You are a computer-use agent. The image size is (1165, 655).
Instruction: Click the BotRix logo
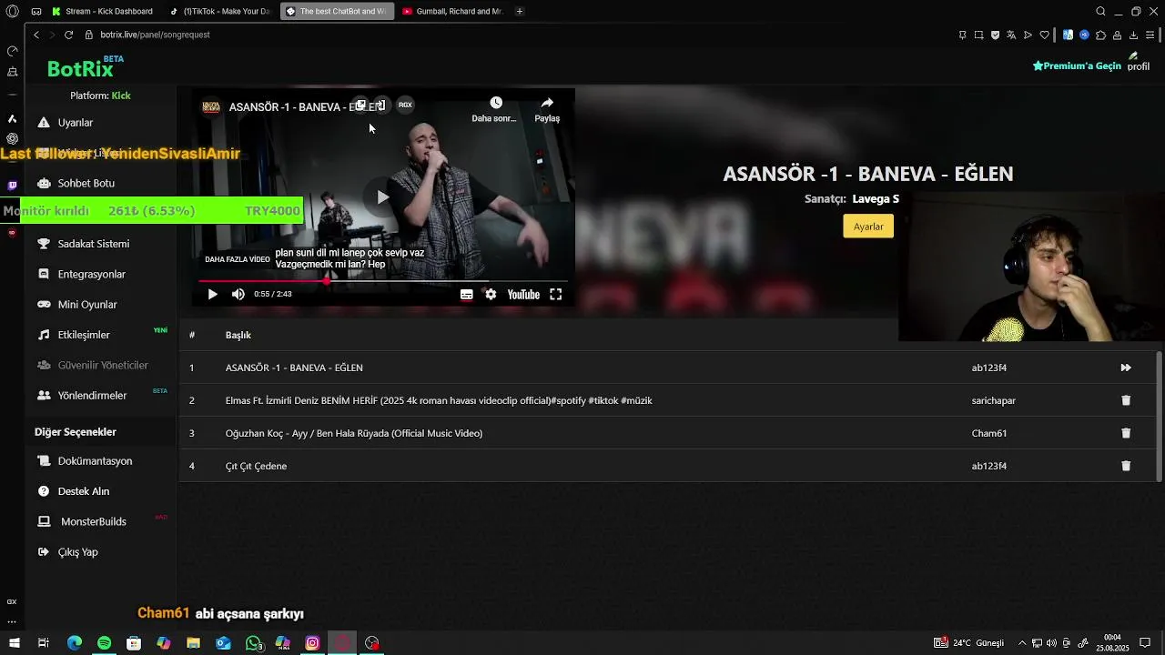click(x=80, y=69)
